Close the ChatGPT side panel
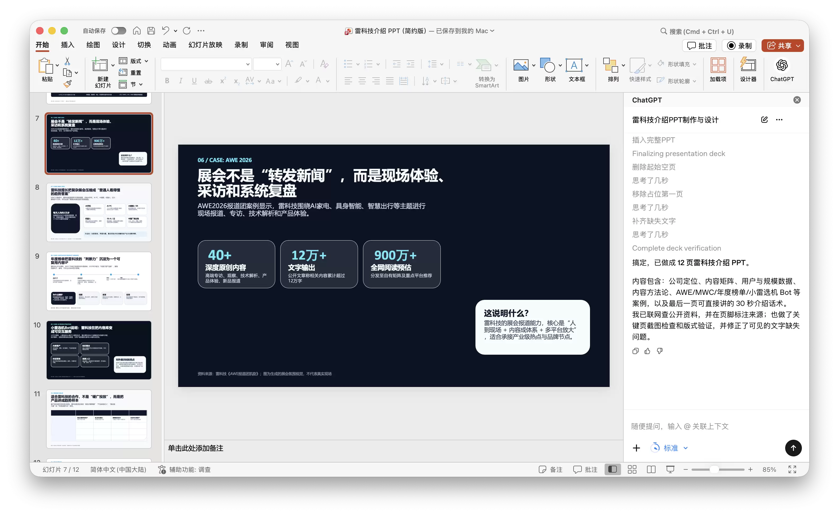Image resolution: width=839 pixels, height=516 pixels. (x=797, y=100)
